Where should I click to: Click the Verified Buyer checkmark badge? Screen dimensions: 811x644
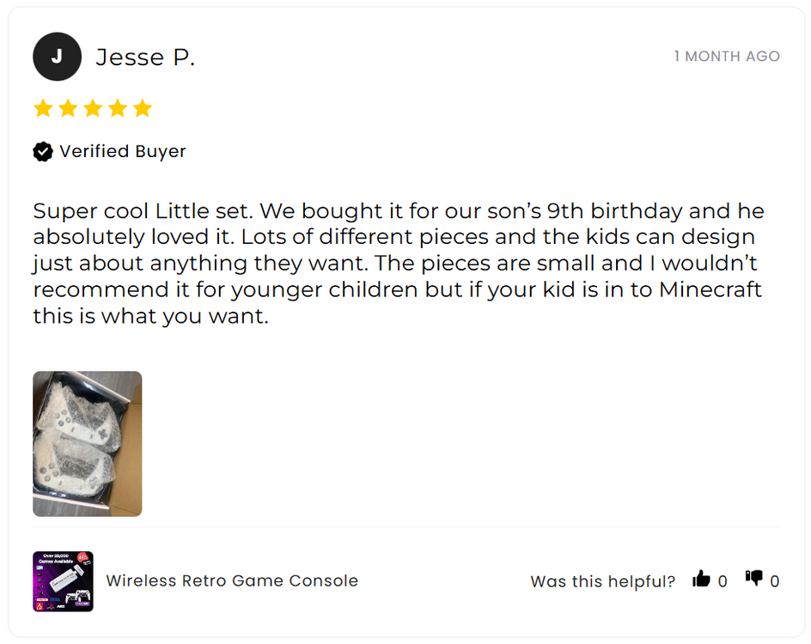tap(42, 152)
